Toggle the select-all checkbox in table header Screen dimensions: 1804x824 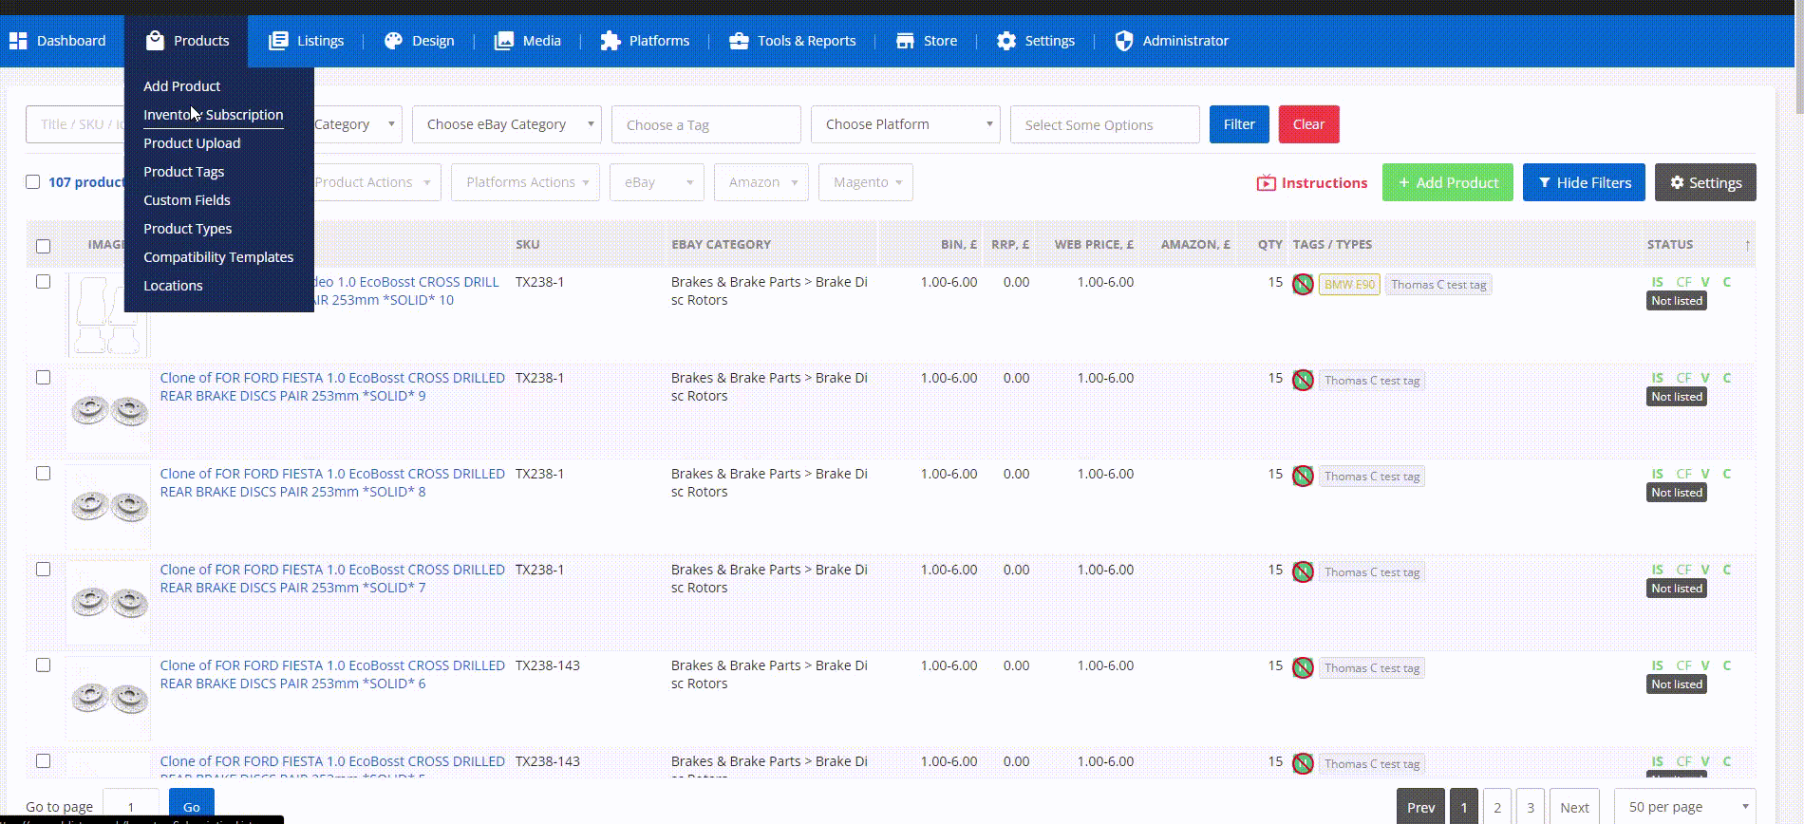(43, 246)
